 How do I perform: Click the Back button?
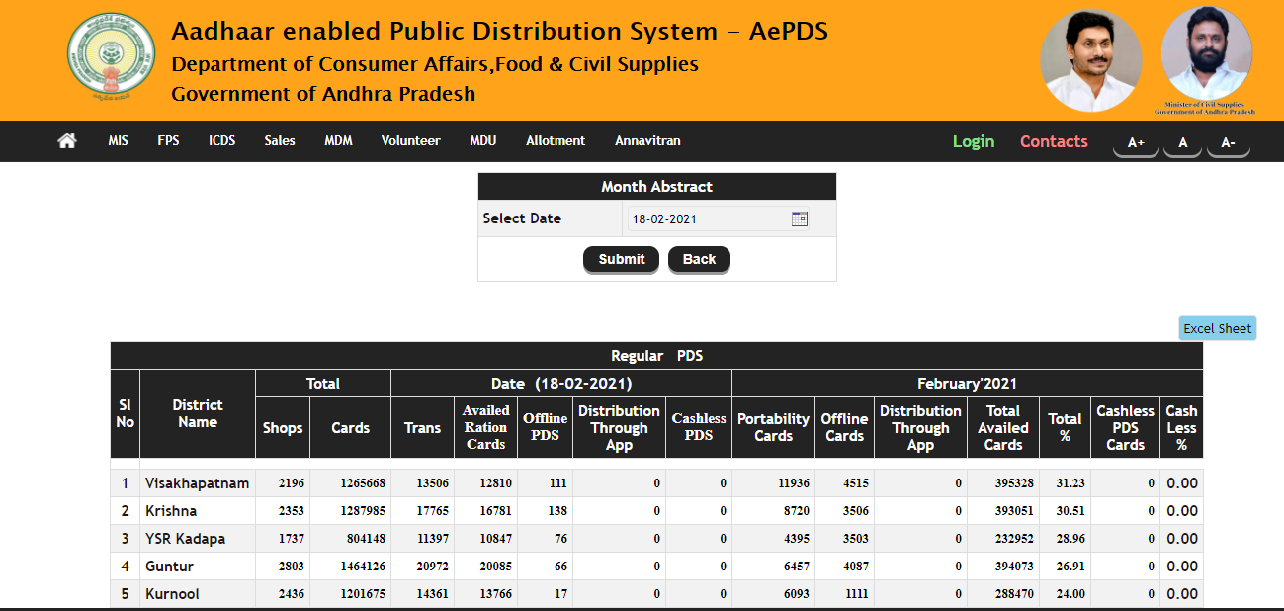(699, 259)
